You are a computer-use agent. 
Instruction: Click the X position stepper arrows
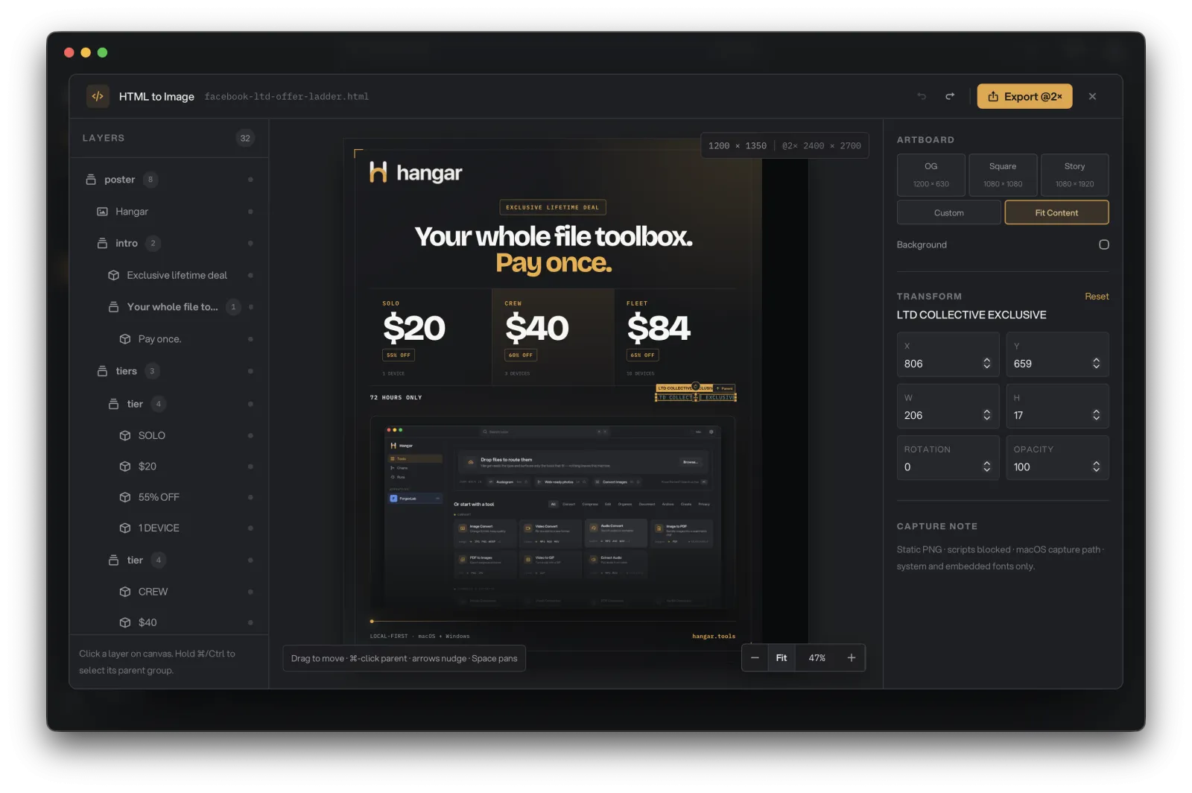coord(986,364)
